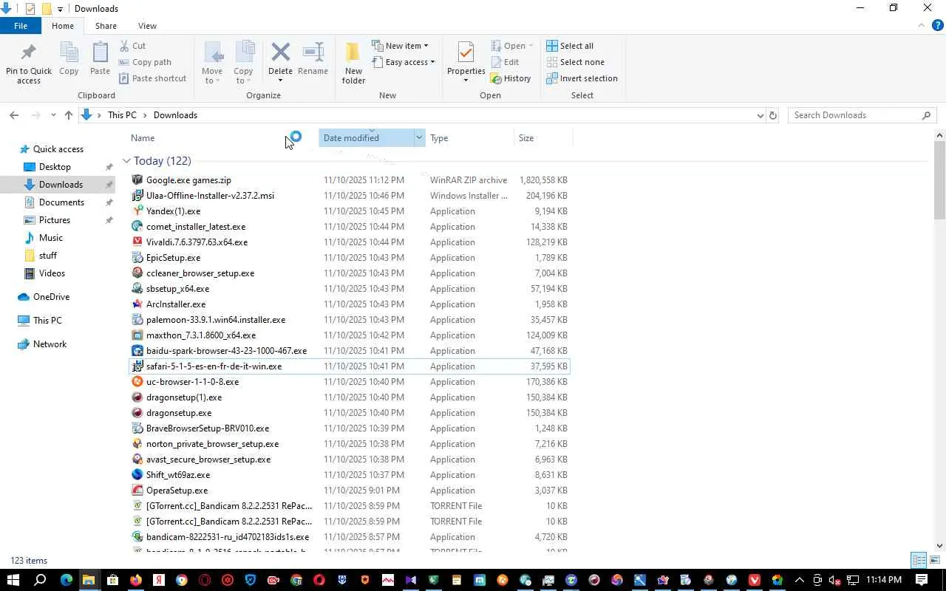Select the file Google.exe games.zip
Viewport: 946px width, 591px height.
tap(349, 180)
